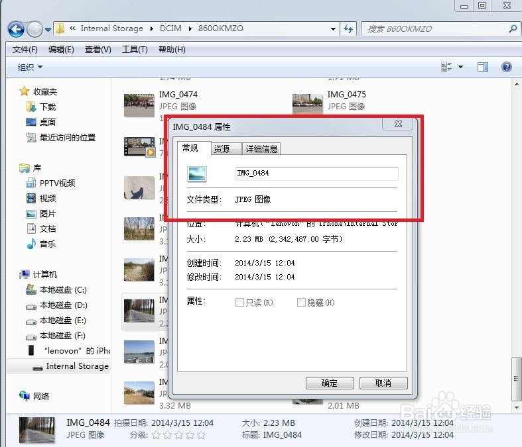Open the 编辑(E) menu
This screenshot has width=522, height=447.
61,50
